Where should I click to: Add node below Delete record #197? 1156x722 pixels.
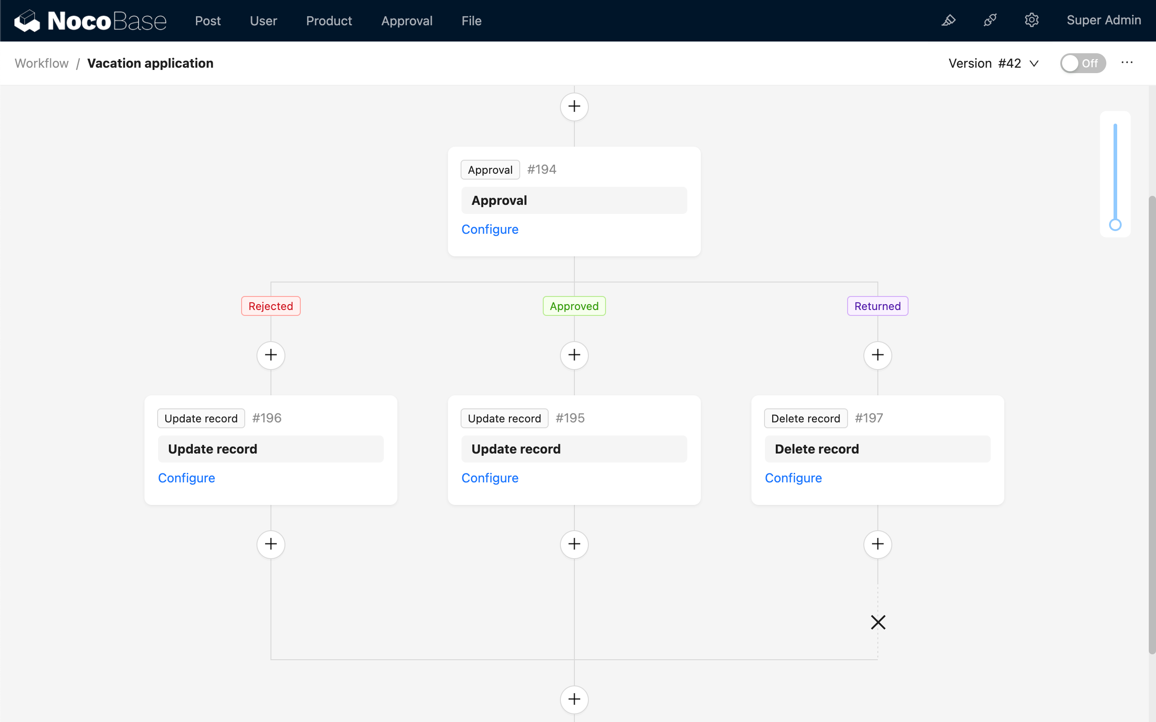coord(877,544)
